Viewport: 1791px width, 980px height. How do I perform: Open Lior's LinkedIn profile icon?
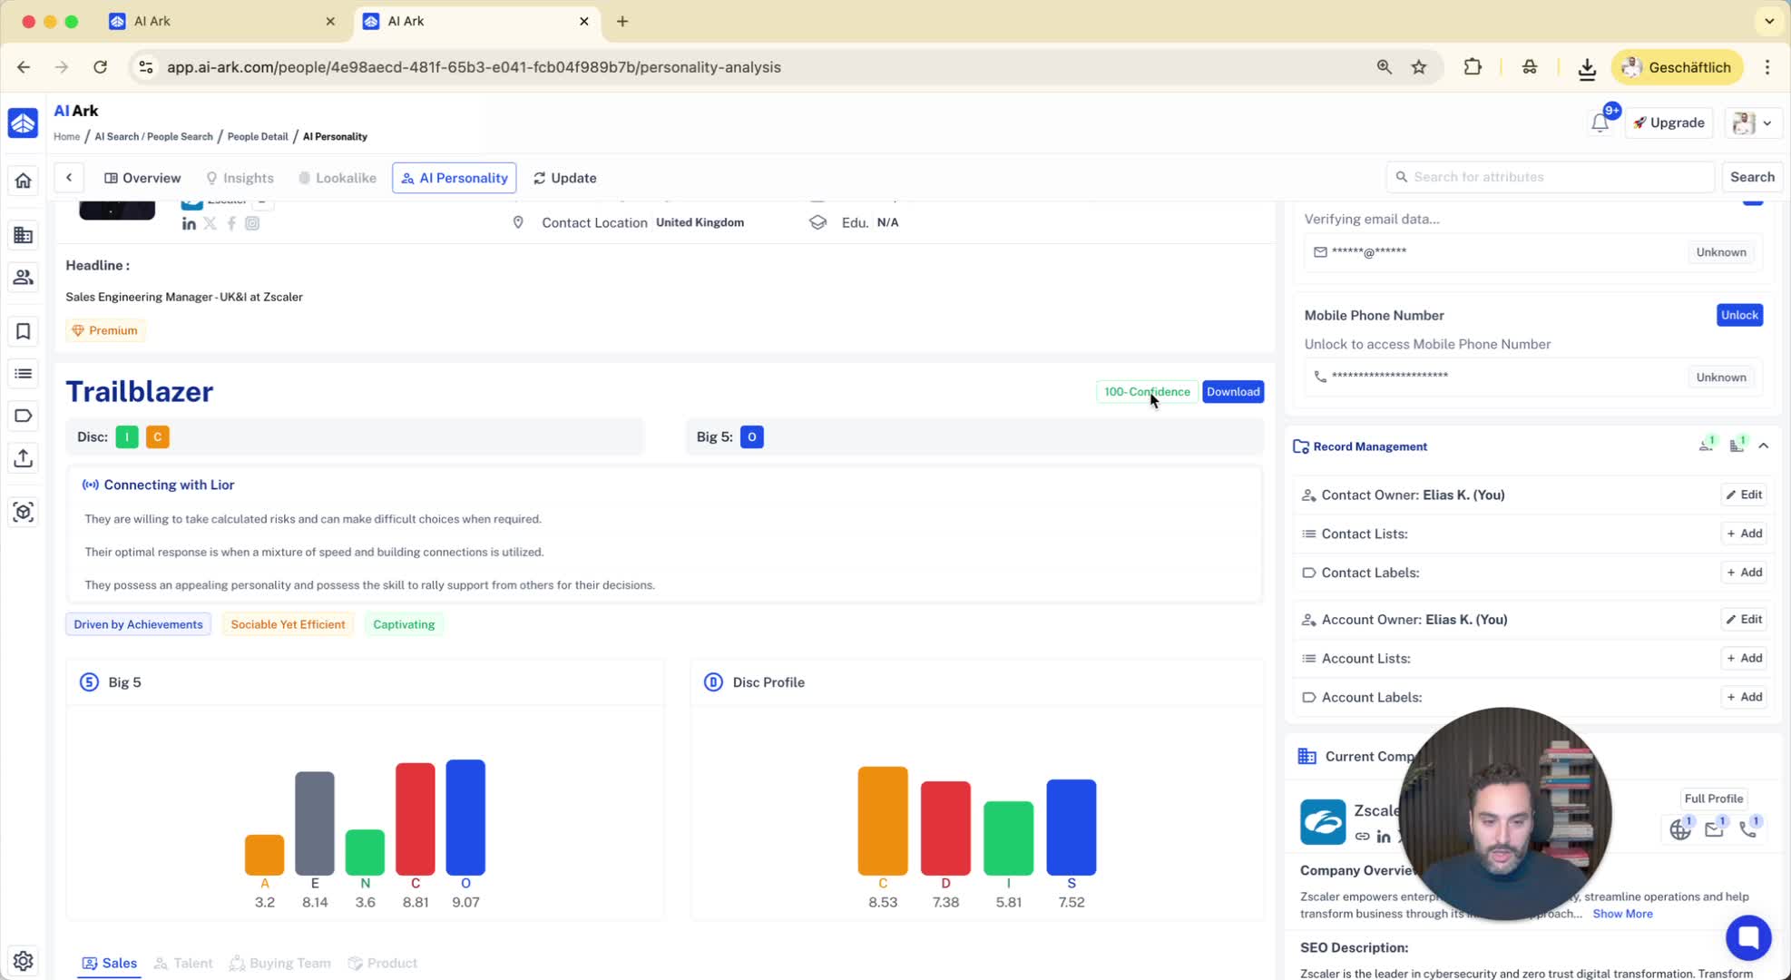[x=189, y=223]
